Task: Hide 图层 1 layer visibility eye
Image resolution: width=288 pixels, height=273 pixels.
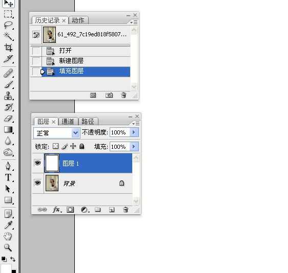Action: (37, 163)
